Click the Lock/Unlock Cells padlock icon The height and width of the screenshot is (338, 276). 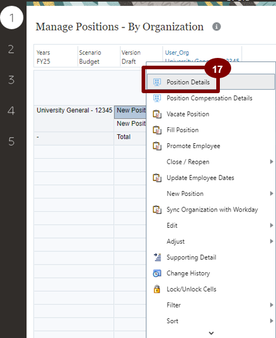(157, 289)
